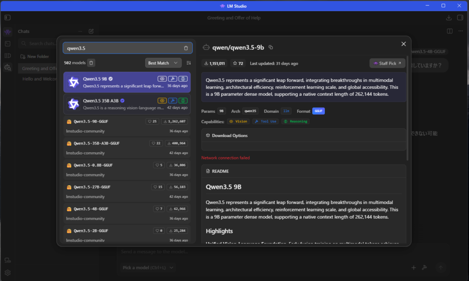This screenshot has height=281, width=469.
Task: Close the model search dialog
Action: (404, 44)
